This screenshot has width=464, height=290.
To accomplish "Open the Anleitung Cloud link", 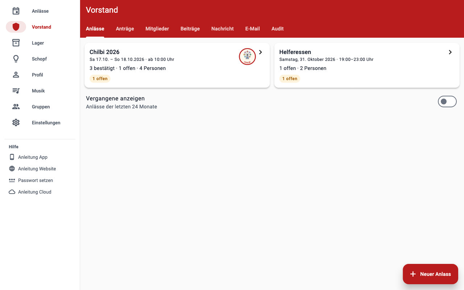I will pos(35,192).
